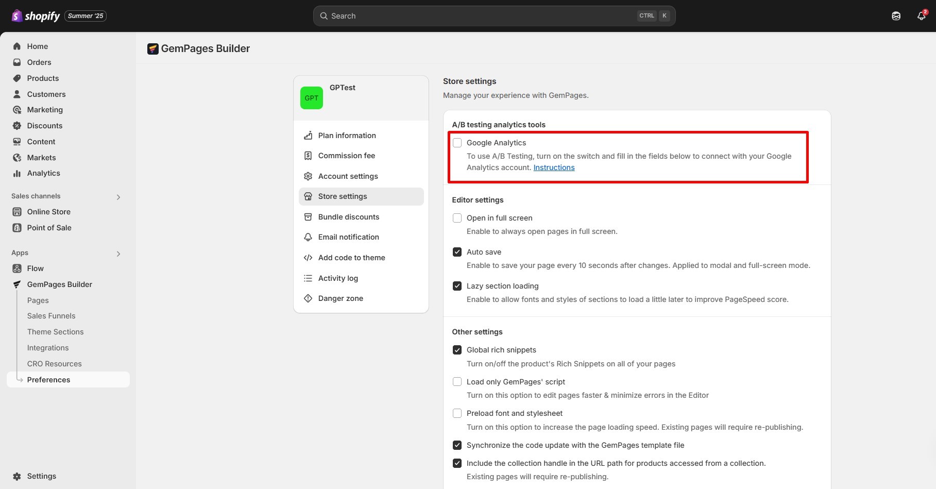Tick the Open in full screen checkbox

pos(457,218)
